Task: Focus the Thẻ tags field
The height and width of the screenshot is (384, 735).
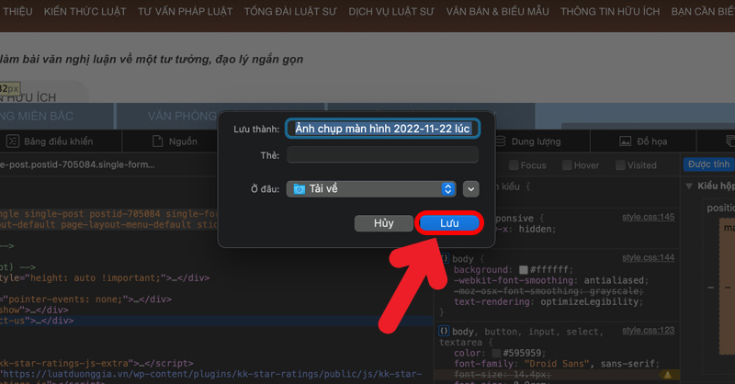Action: [382, 154]
